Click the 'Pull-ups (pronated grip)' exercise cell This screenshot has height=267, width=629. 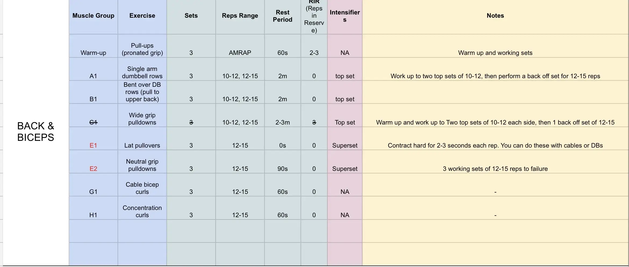point(142,49)
